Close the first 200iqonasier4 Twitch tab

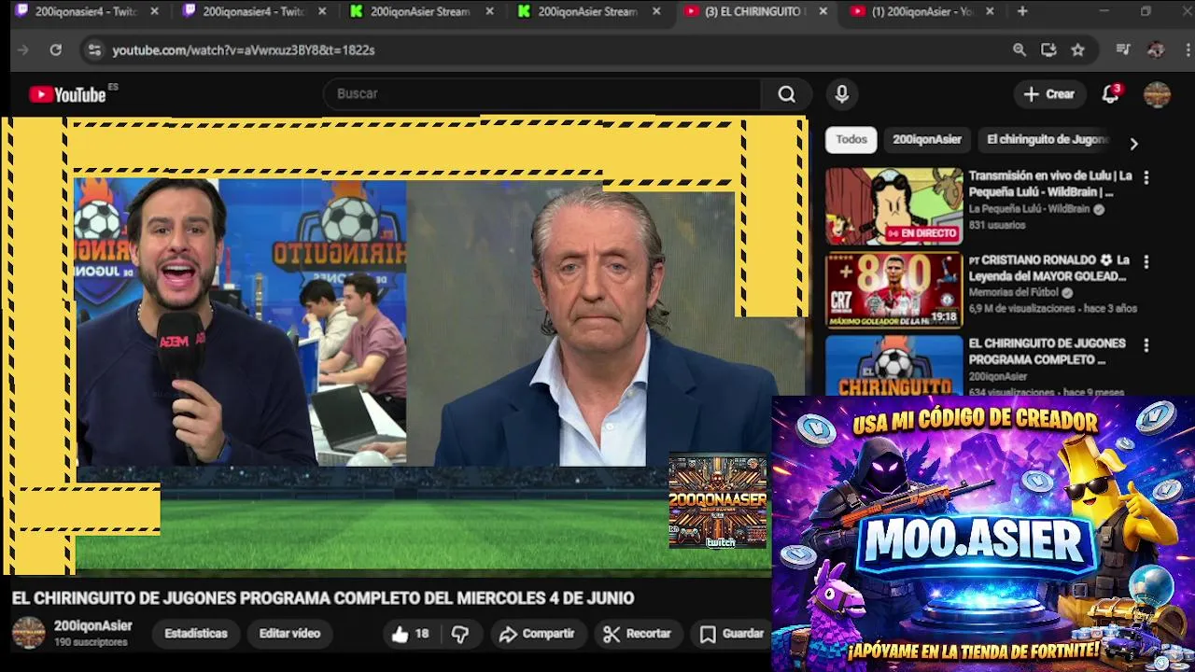(x=154, y=11)
